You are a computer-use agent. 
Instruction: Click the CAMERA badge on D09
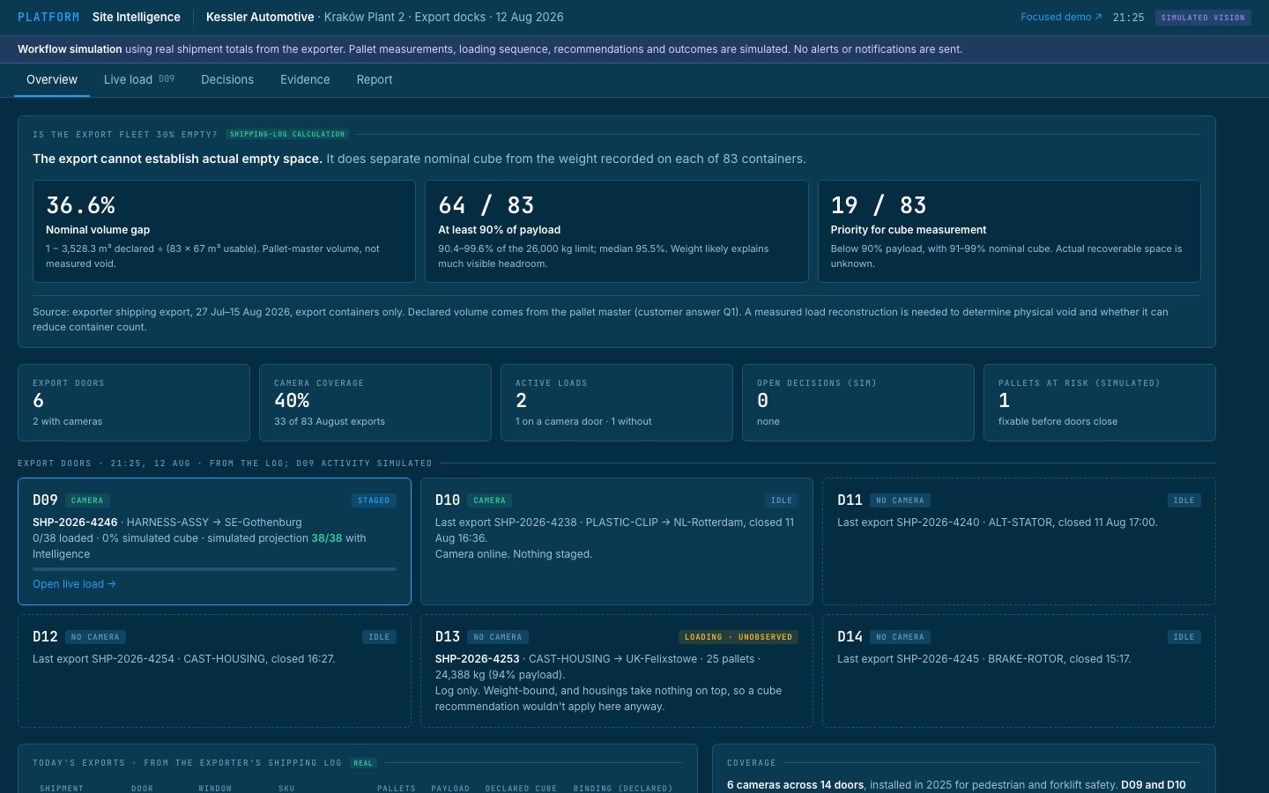pyautogui.click(x=87, y=500)
